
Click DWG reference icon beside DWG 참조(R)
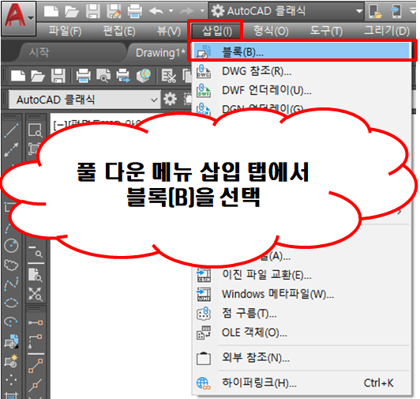[204, 71]
